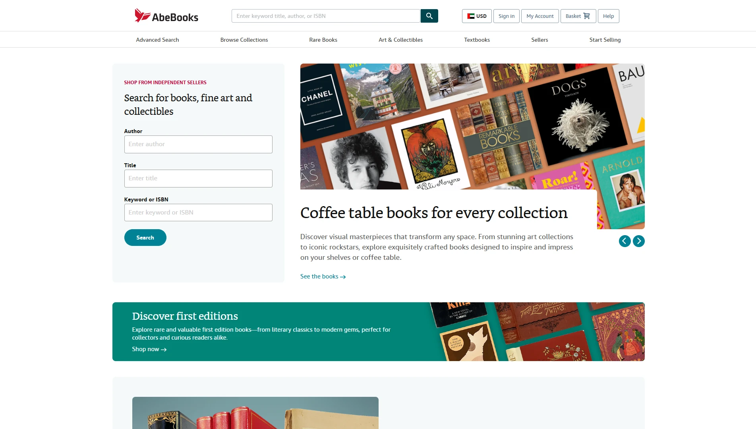Click the 'Discover first editions' heading
Screen dimensions: 756x429
[x=185, y=316]
